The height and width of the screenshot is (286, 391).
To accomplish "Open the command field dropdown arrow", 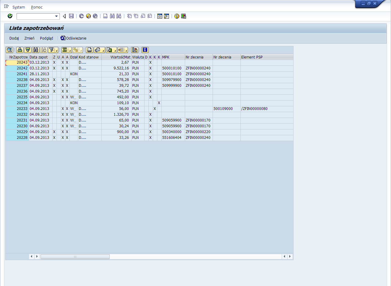I will pos(57,16).
